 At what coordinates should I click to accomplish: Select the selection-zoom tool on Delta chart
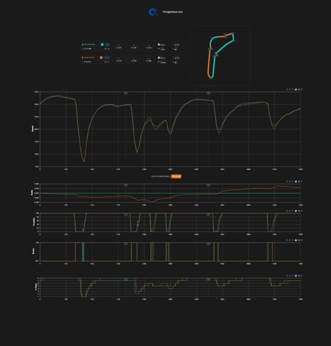(293, 181)
